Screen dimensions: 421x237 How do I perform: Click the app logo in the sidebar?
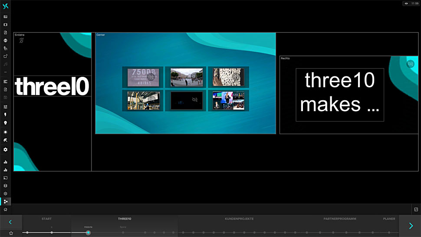pyautogui.click(x=5, y=6)
